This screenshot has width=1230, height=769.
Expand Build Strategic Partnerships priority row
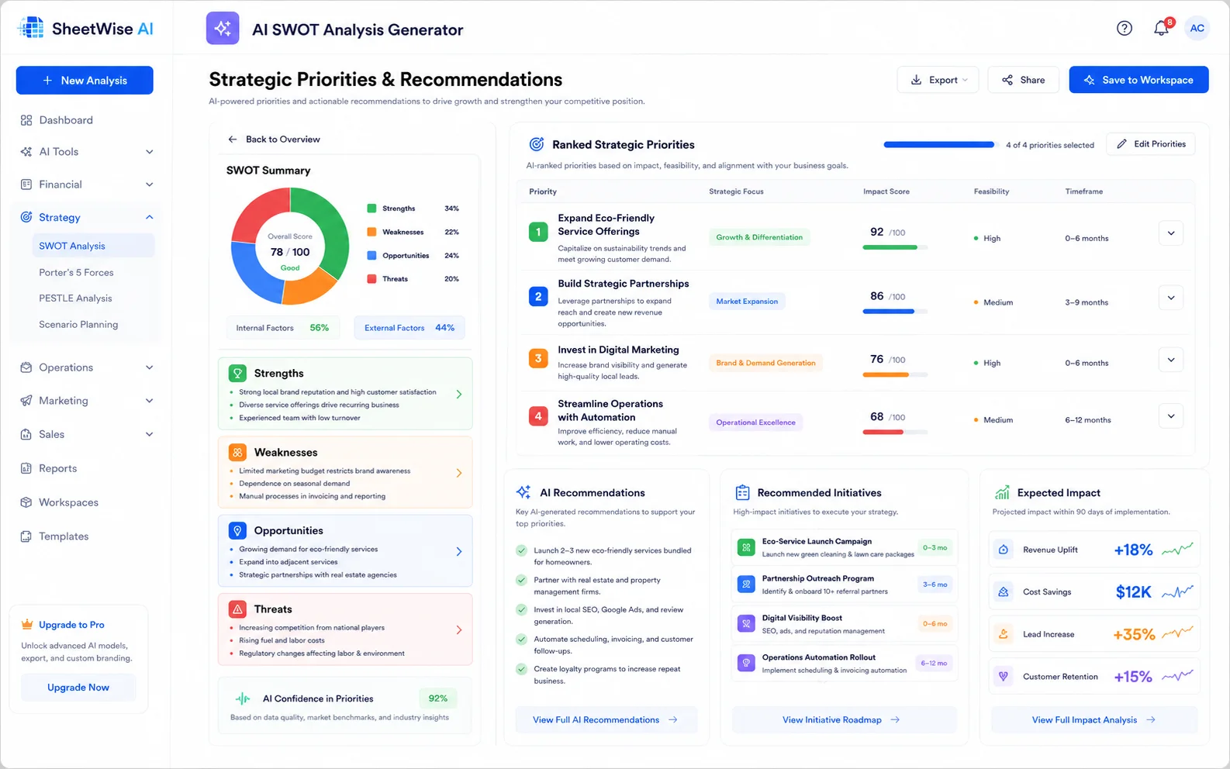click(1171, 298)
